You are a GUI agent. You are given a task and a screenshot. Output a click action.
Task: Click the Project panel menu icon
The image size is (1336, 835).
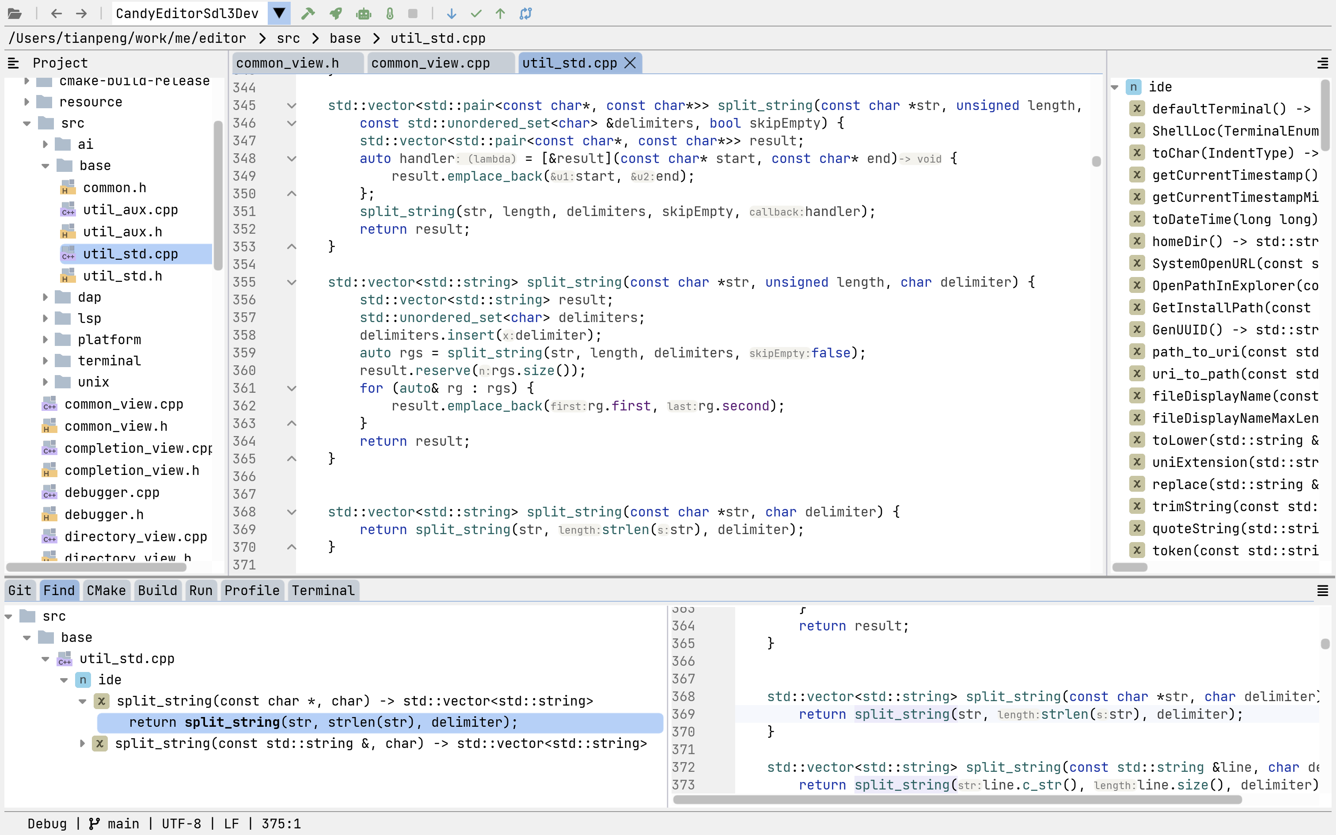[x=14, y=63]
